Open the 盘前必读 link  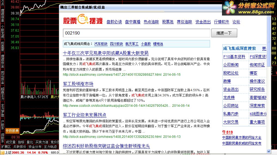coord(114,22)
